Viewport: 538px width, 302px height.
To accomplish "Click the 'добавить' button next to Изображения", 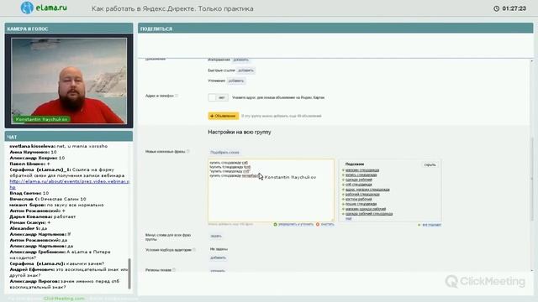I will point(240,60).
